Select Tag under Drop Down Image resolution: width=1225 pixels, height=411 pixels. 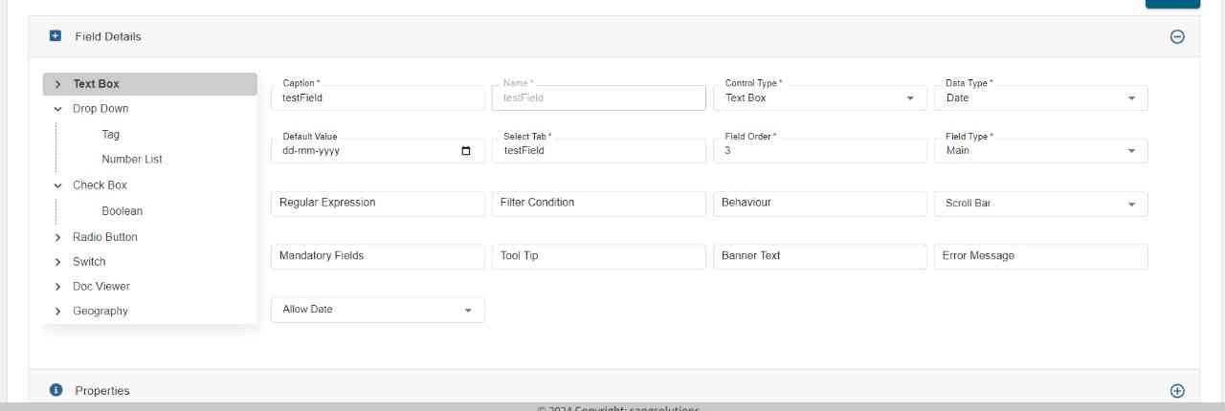(111, 135)
